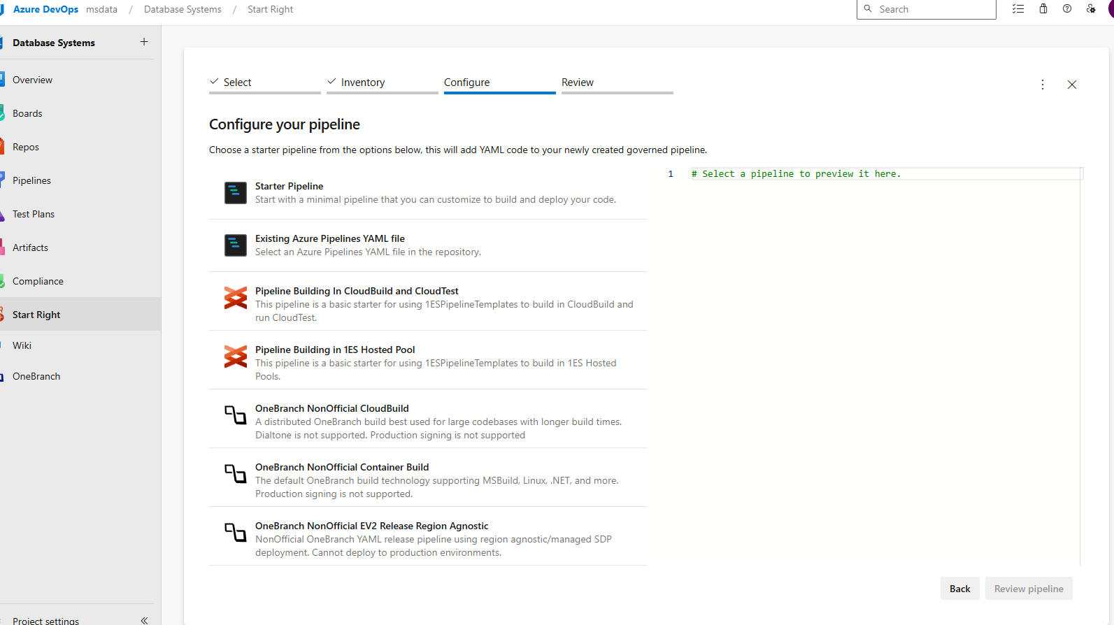Go to the Inventory step tab

pos(383,82)
